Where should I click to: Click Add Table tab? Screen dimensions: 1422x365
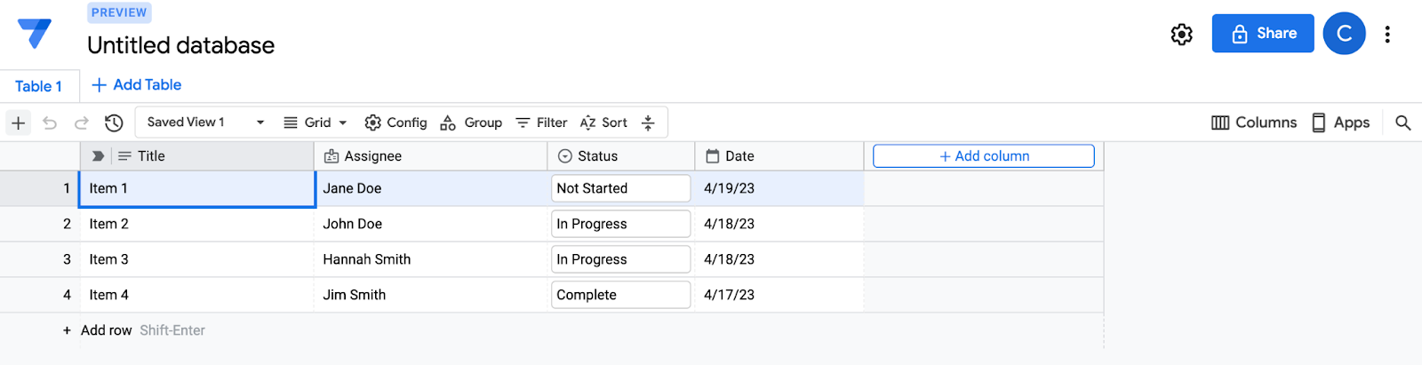tap(137, 85)
